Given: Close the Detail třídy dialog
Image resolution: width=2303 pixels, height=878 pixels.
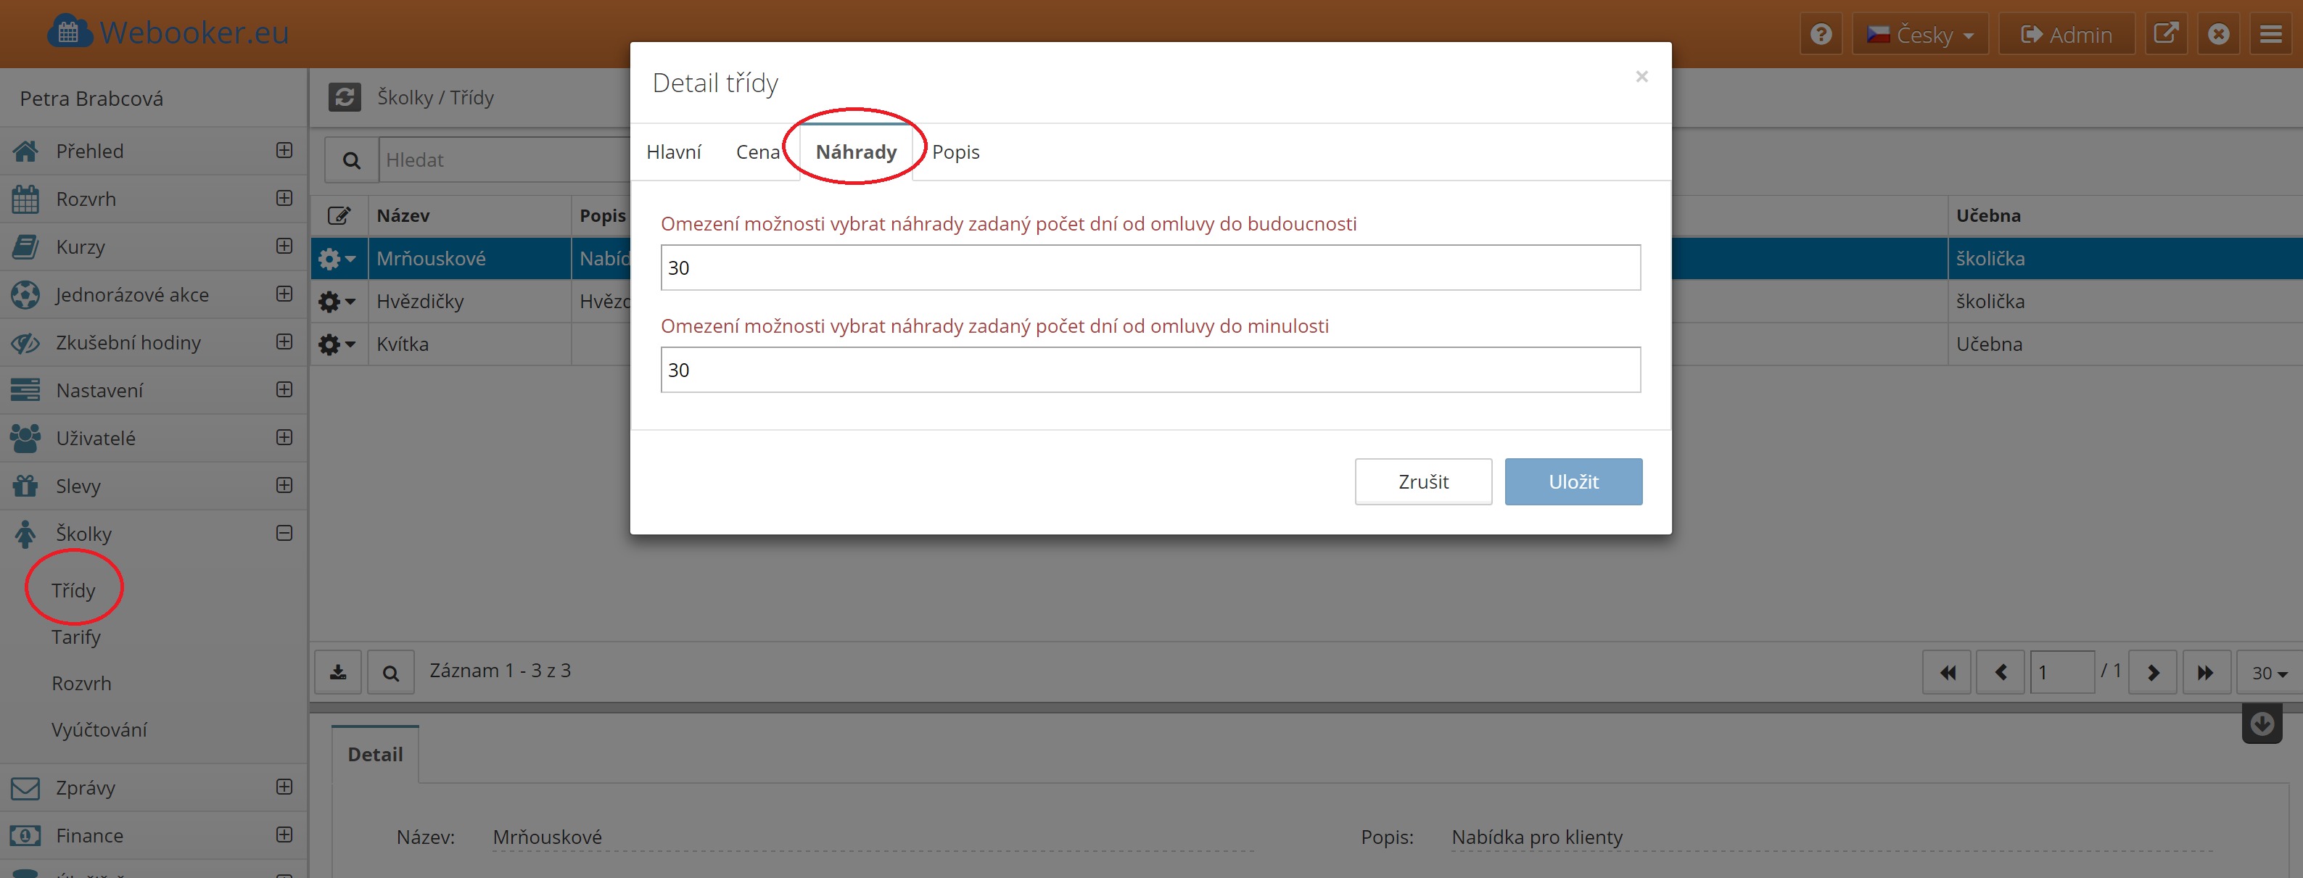Looking at the screenshot, I should [1641, 77].
